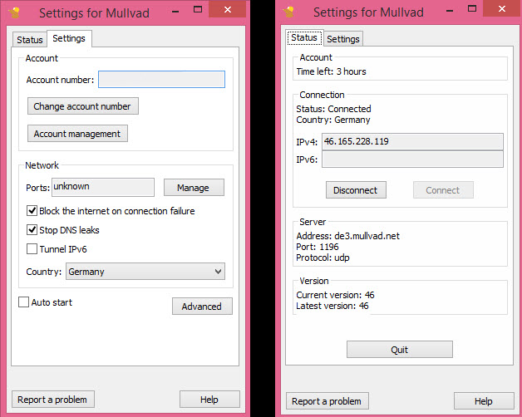Maximize the right Settings for Mullvad window

pos(472,8)
